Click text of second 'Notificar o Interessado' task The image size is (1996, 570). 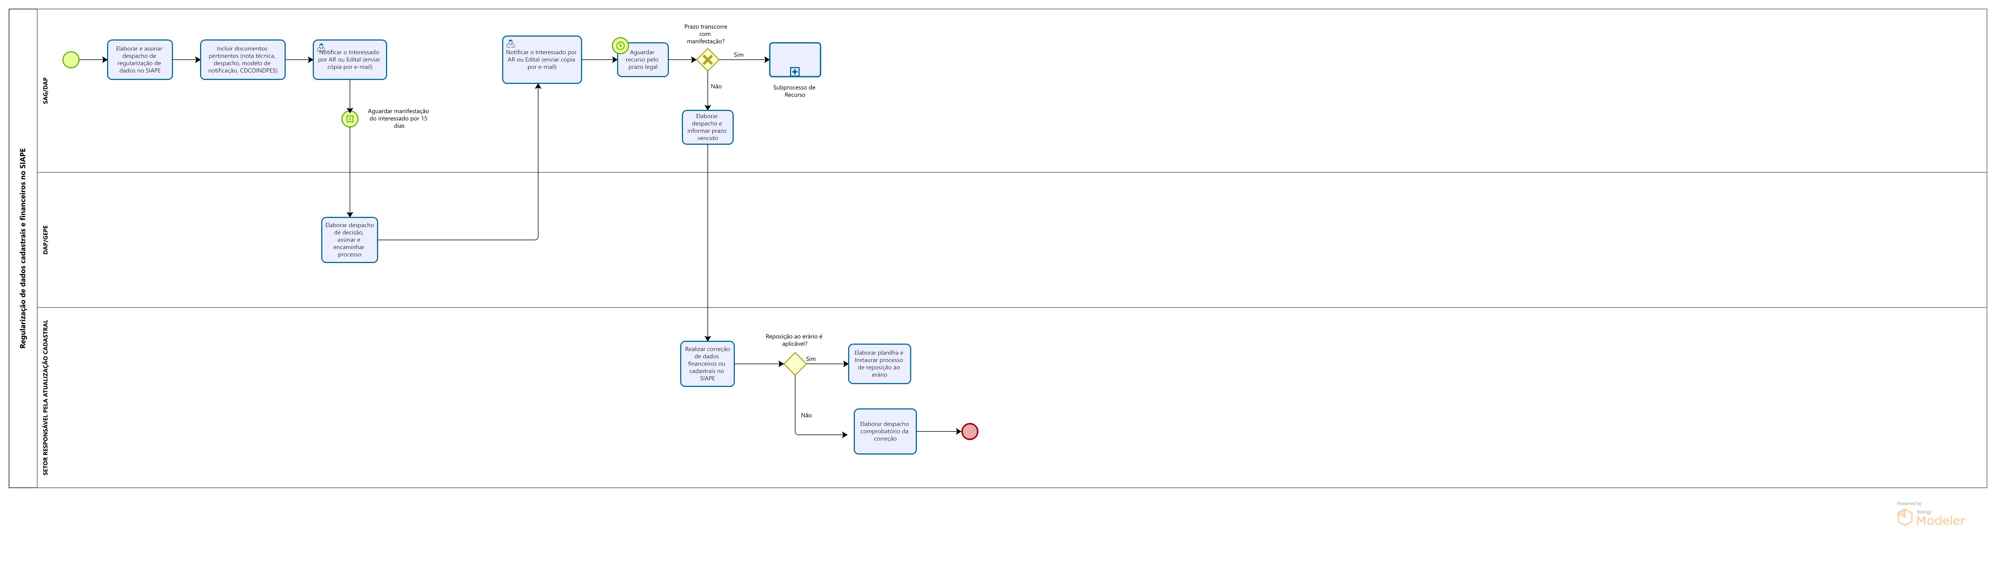[x=542, y=60]
